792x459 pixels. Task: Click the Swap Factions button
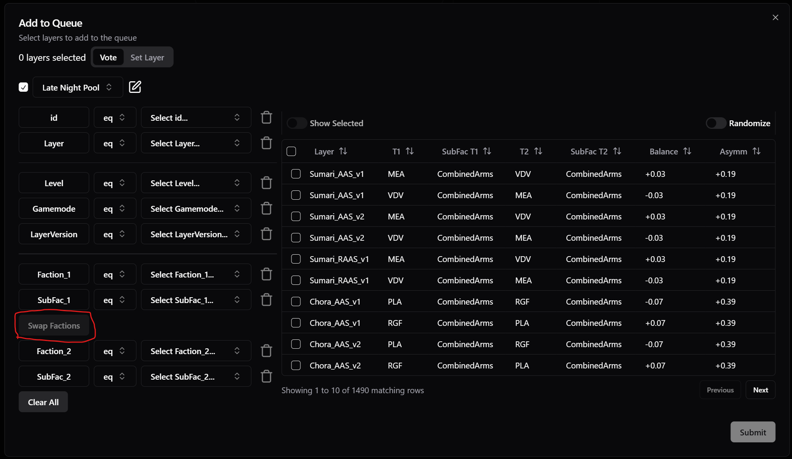[x=54, y=325]
